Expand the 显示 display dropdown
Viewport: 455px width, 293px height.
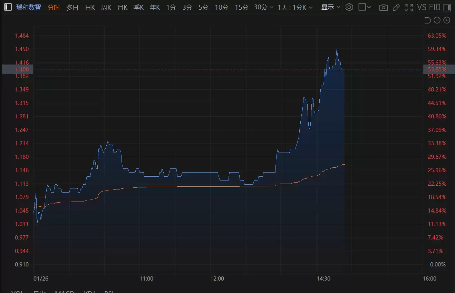(331, 7)
